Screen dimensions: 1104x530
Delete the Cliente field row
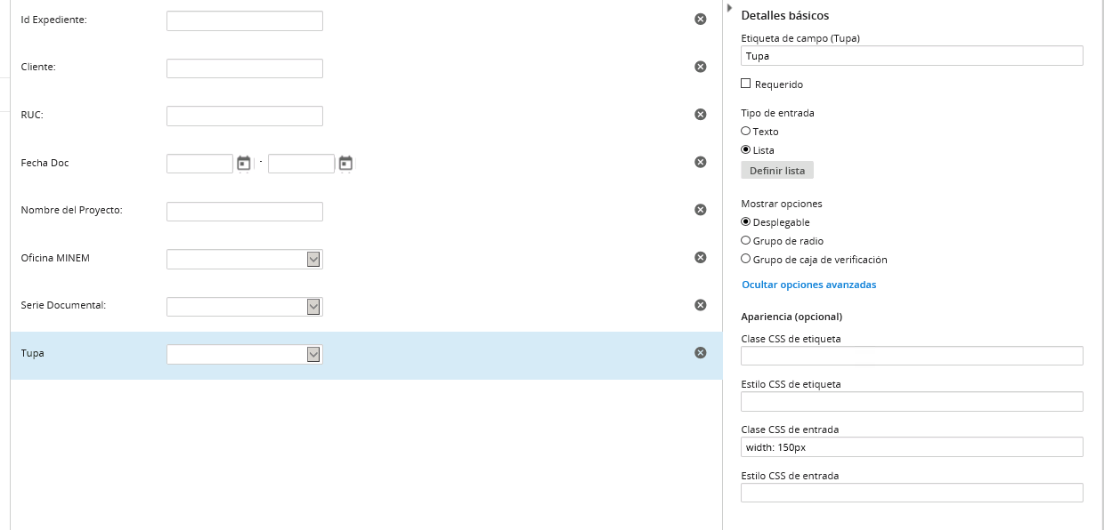click(x=701, y=67)
